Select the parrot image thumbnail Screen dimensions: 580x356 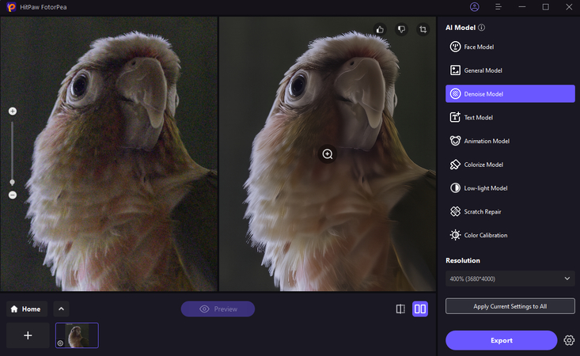pyautogui.click(x=77, y=335)
